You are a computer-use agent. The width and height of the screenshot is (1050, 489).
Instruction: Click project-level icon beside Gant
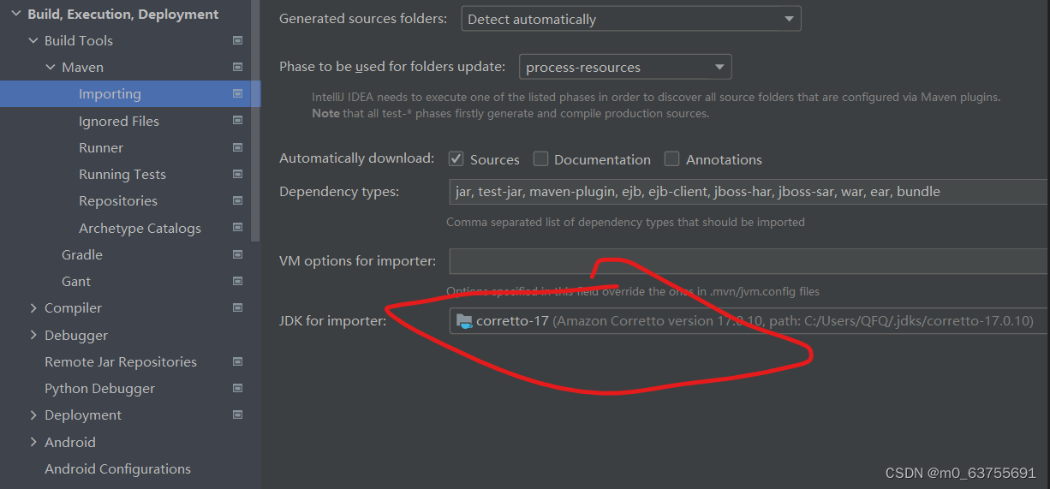pos(238,281)
